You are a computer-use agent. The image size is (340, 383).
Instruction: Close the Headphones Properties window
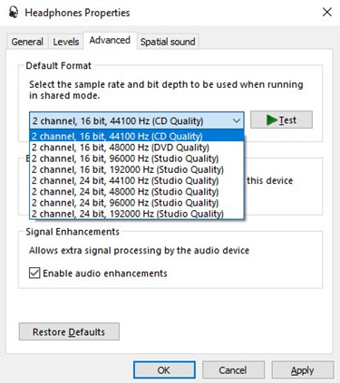[x=327, y=13]
